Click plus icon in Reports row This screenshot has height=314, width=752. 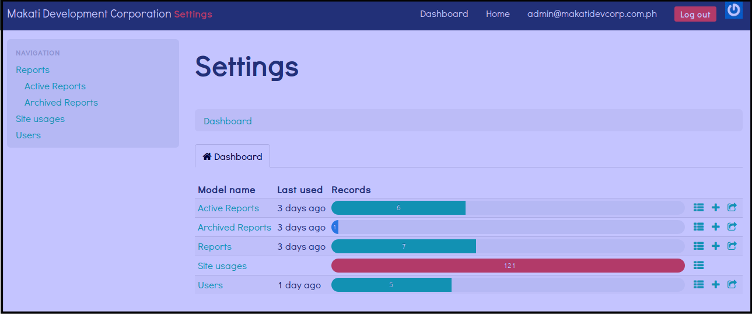pyautogui.click(x=716, y=246)
